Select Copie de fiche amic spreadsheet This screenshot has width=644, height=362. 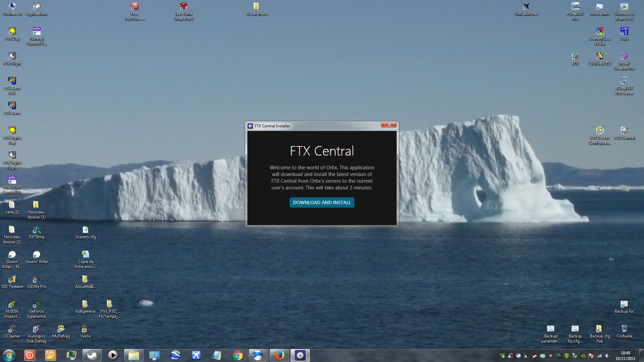(86, 259)
